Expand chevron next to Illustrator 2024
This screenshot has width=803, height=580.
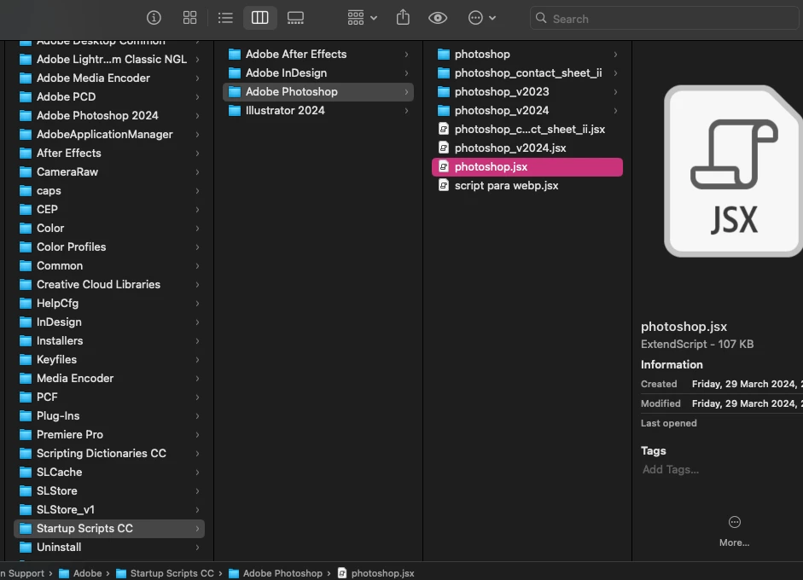click(406, 111)
